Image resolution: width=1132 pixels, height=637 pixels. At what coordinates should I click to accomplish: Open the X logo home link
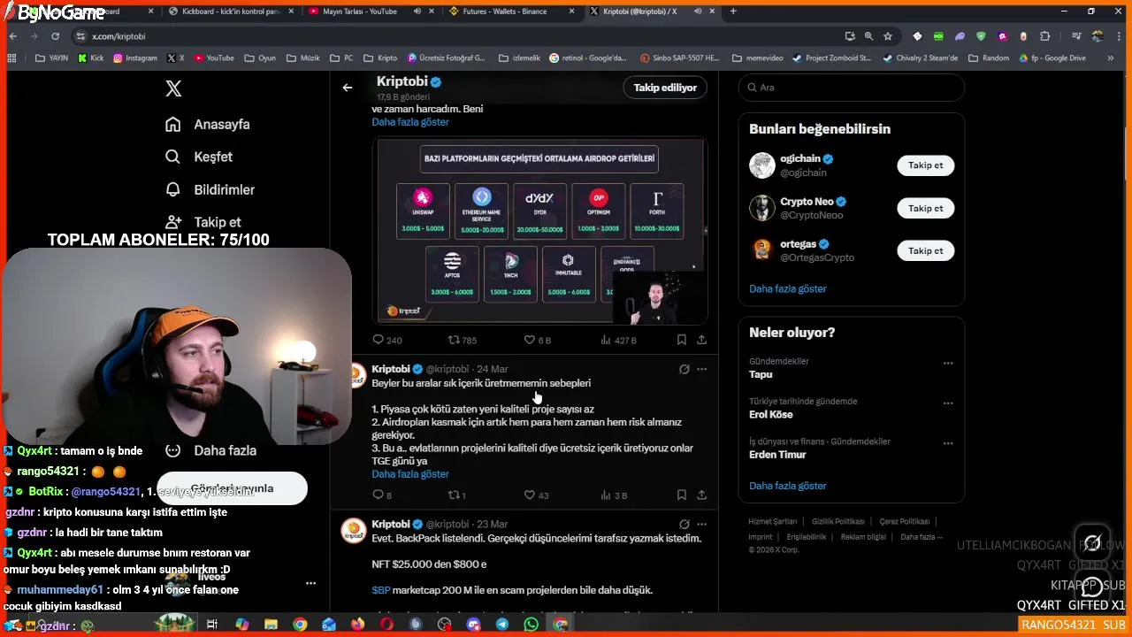(x=173, y=88)
